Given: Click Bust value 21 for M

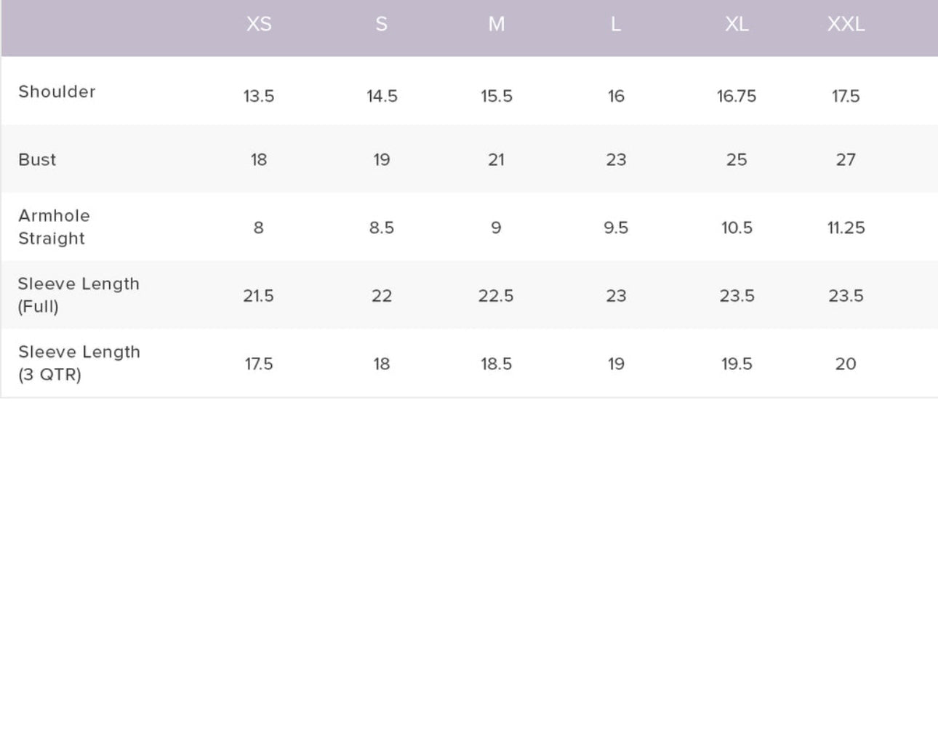Looking at the screenshot, I should coord(496,160).
